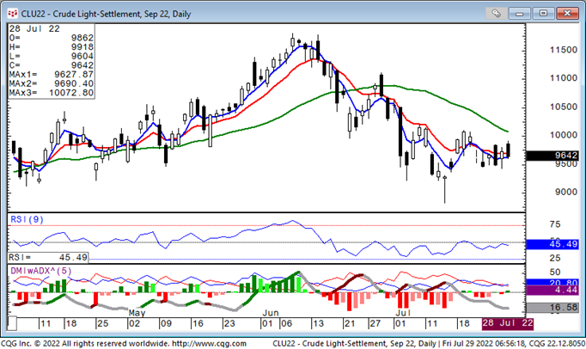The image size is (586, 349).
Task: Click the May 02 date on time axis
Action: pos(134,323)
